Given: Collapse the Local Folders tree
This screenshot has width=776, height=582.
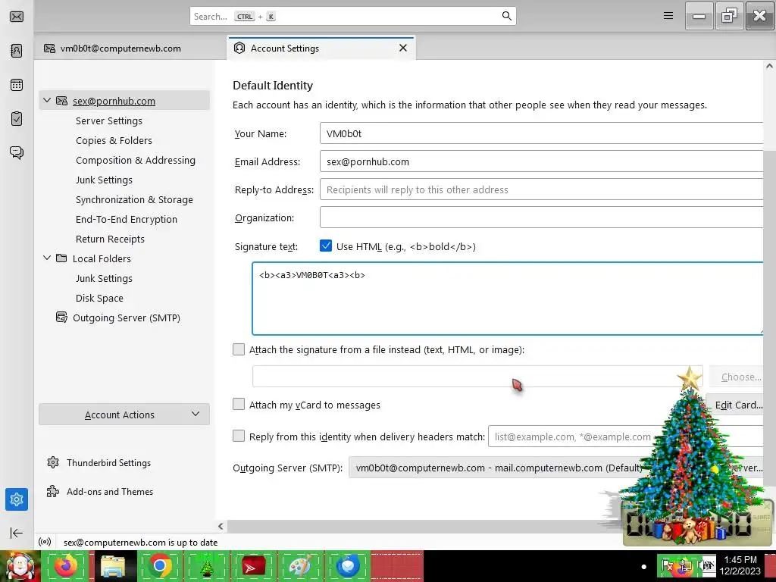Looking at the screenshot, I should pyautogui.click(x=47, y=258).
